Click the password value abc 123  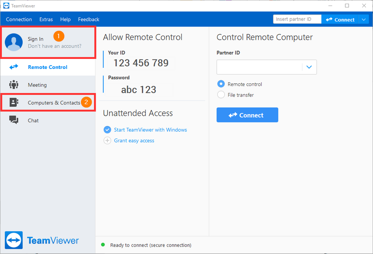pyautogui.click(x=139, y=89)
